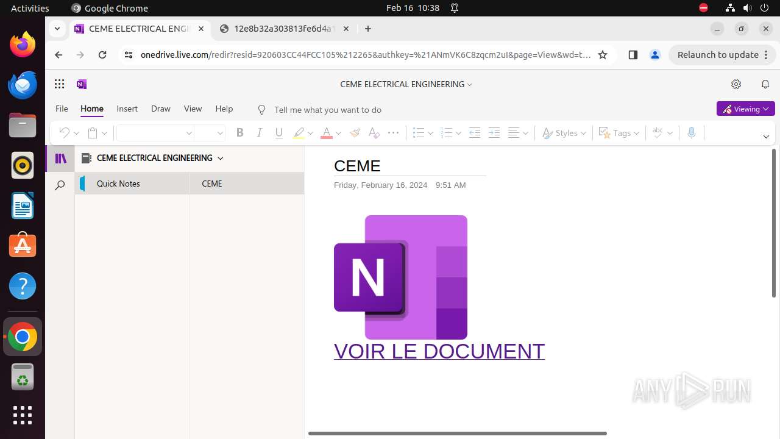
Task: Click the paragraph alignment icon
Action: tap(514, 133)
